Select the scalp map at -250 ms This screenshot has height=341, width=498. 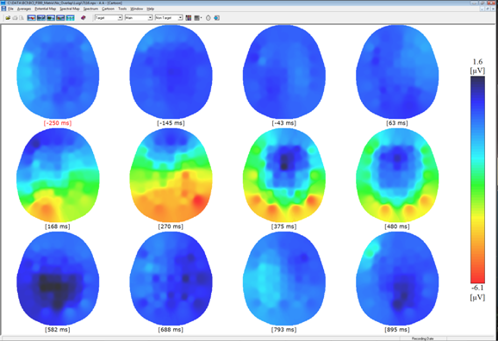(x=58, y=72)
